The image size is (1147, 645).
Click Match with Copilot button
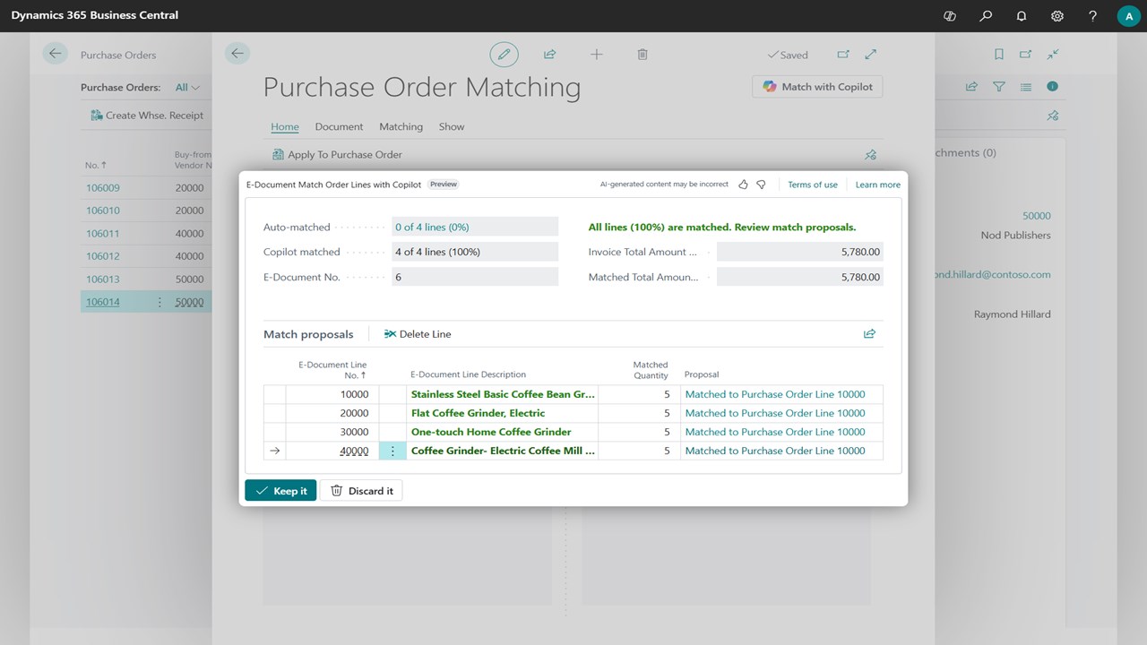point(817,87)
